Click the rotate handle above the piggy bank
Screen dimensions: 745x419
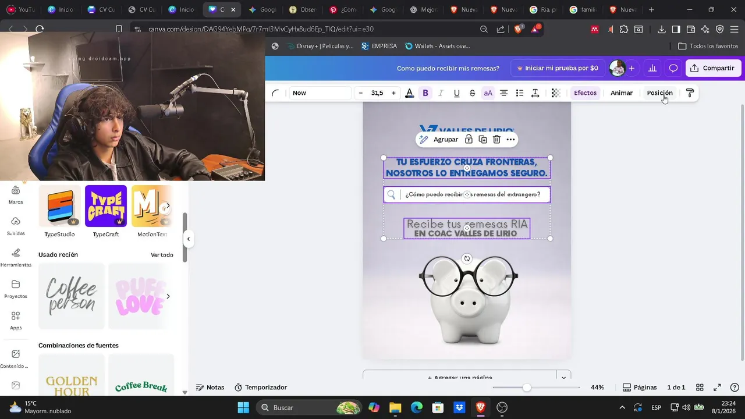[467, 258]
